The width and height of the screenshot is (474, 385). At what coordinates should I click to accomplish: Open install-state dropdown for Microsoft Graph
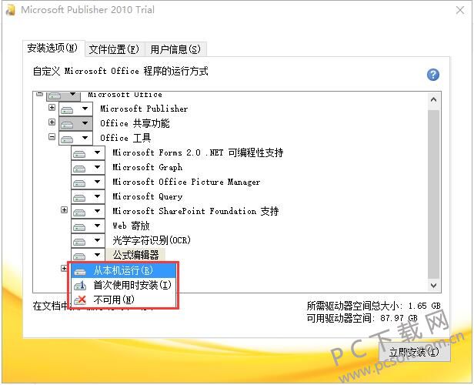click(x=88, y=167)
